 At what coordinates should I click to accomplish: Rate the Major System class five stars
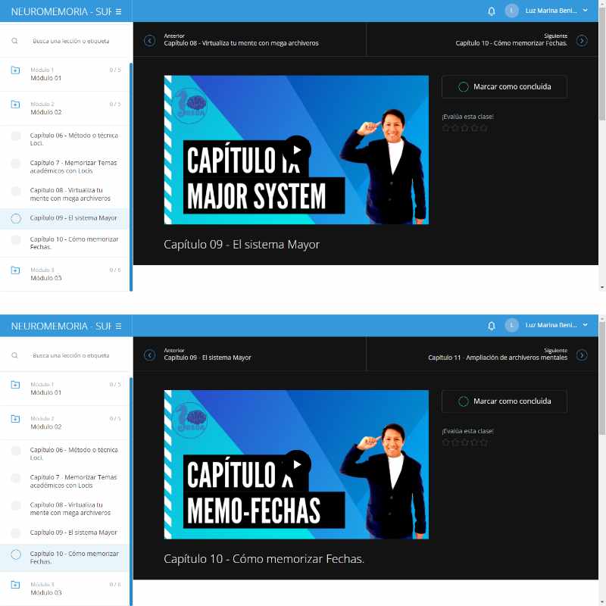(483, 128)
